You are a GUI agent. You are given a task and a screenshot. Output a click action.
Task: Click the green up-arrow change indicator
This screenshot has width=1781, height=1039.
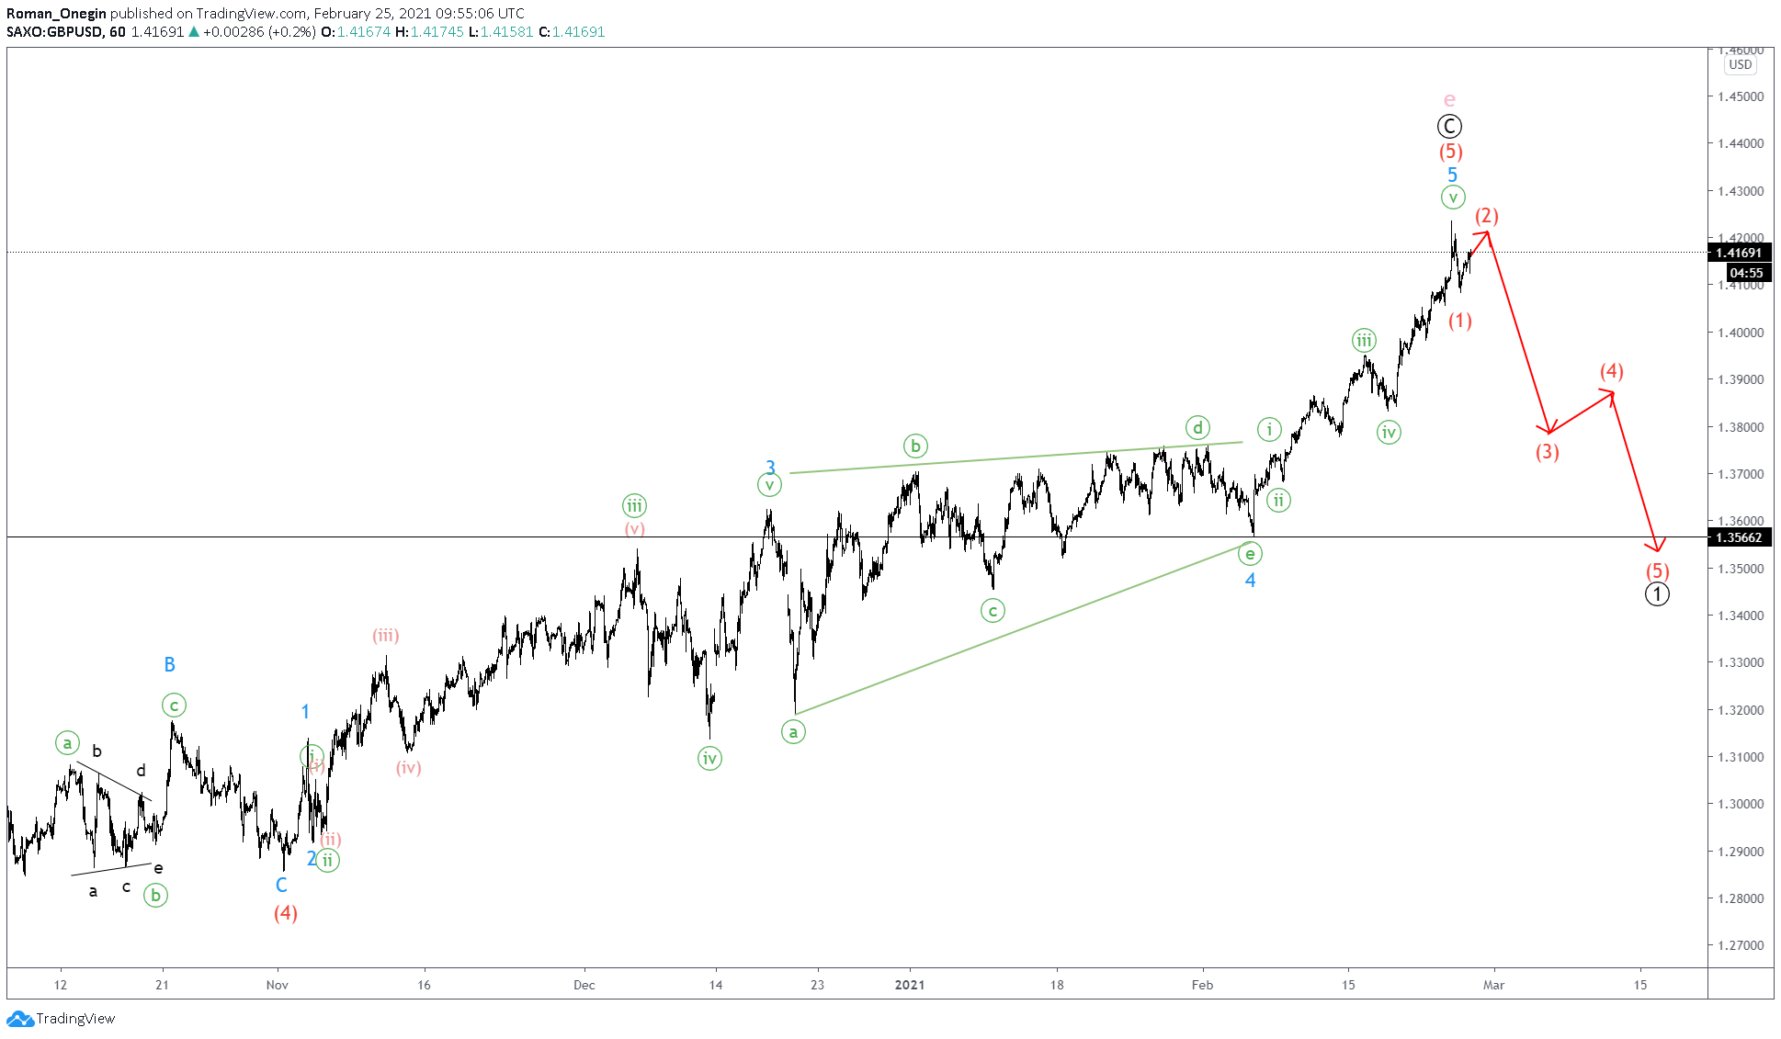pyautogui.click(x=193, y=31)
